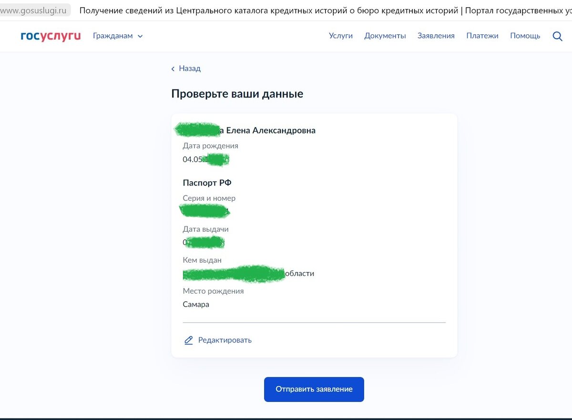Go to the Документы section
Image resolution: width=572 pixels, height=420 pixels.
click(x=385, y=36)
